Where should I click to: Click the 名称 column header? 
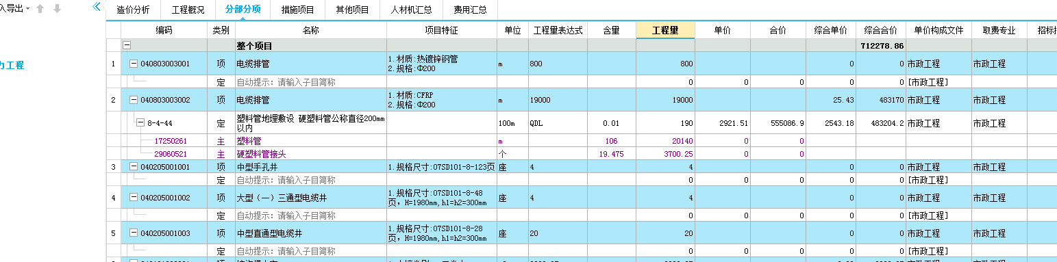[310, 30]
